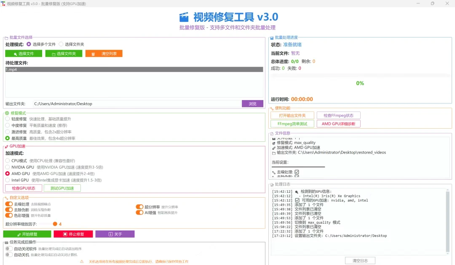Click the 清空列表 trash button
The image size is (455, 265).
coord(104,54)
